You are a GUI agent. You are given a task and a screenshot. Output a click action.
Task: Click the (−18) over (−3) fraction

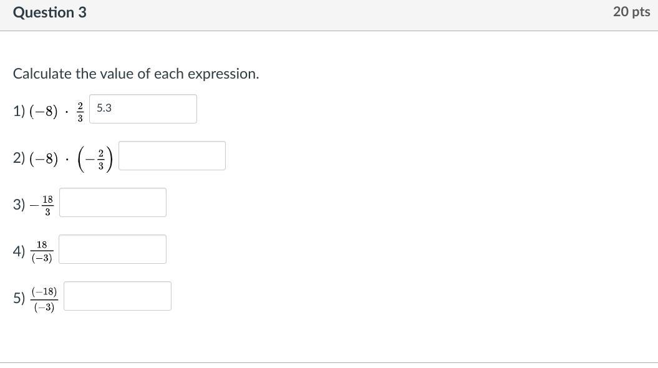[44, 299]
